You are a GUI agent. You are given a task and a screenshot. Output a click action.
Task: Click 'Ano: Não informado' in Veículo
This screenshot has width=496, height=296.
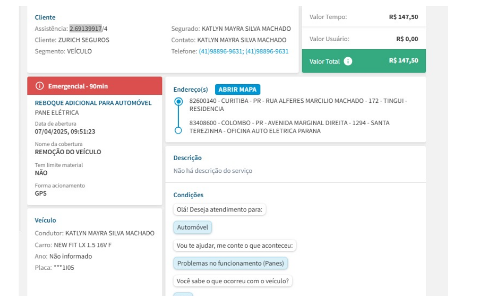coord(63,256)
